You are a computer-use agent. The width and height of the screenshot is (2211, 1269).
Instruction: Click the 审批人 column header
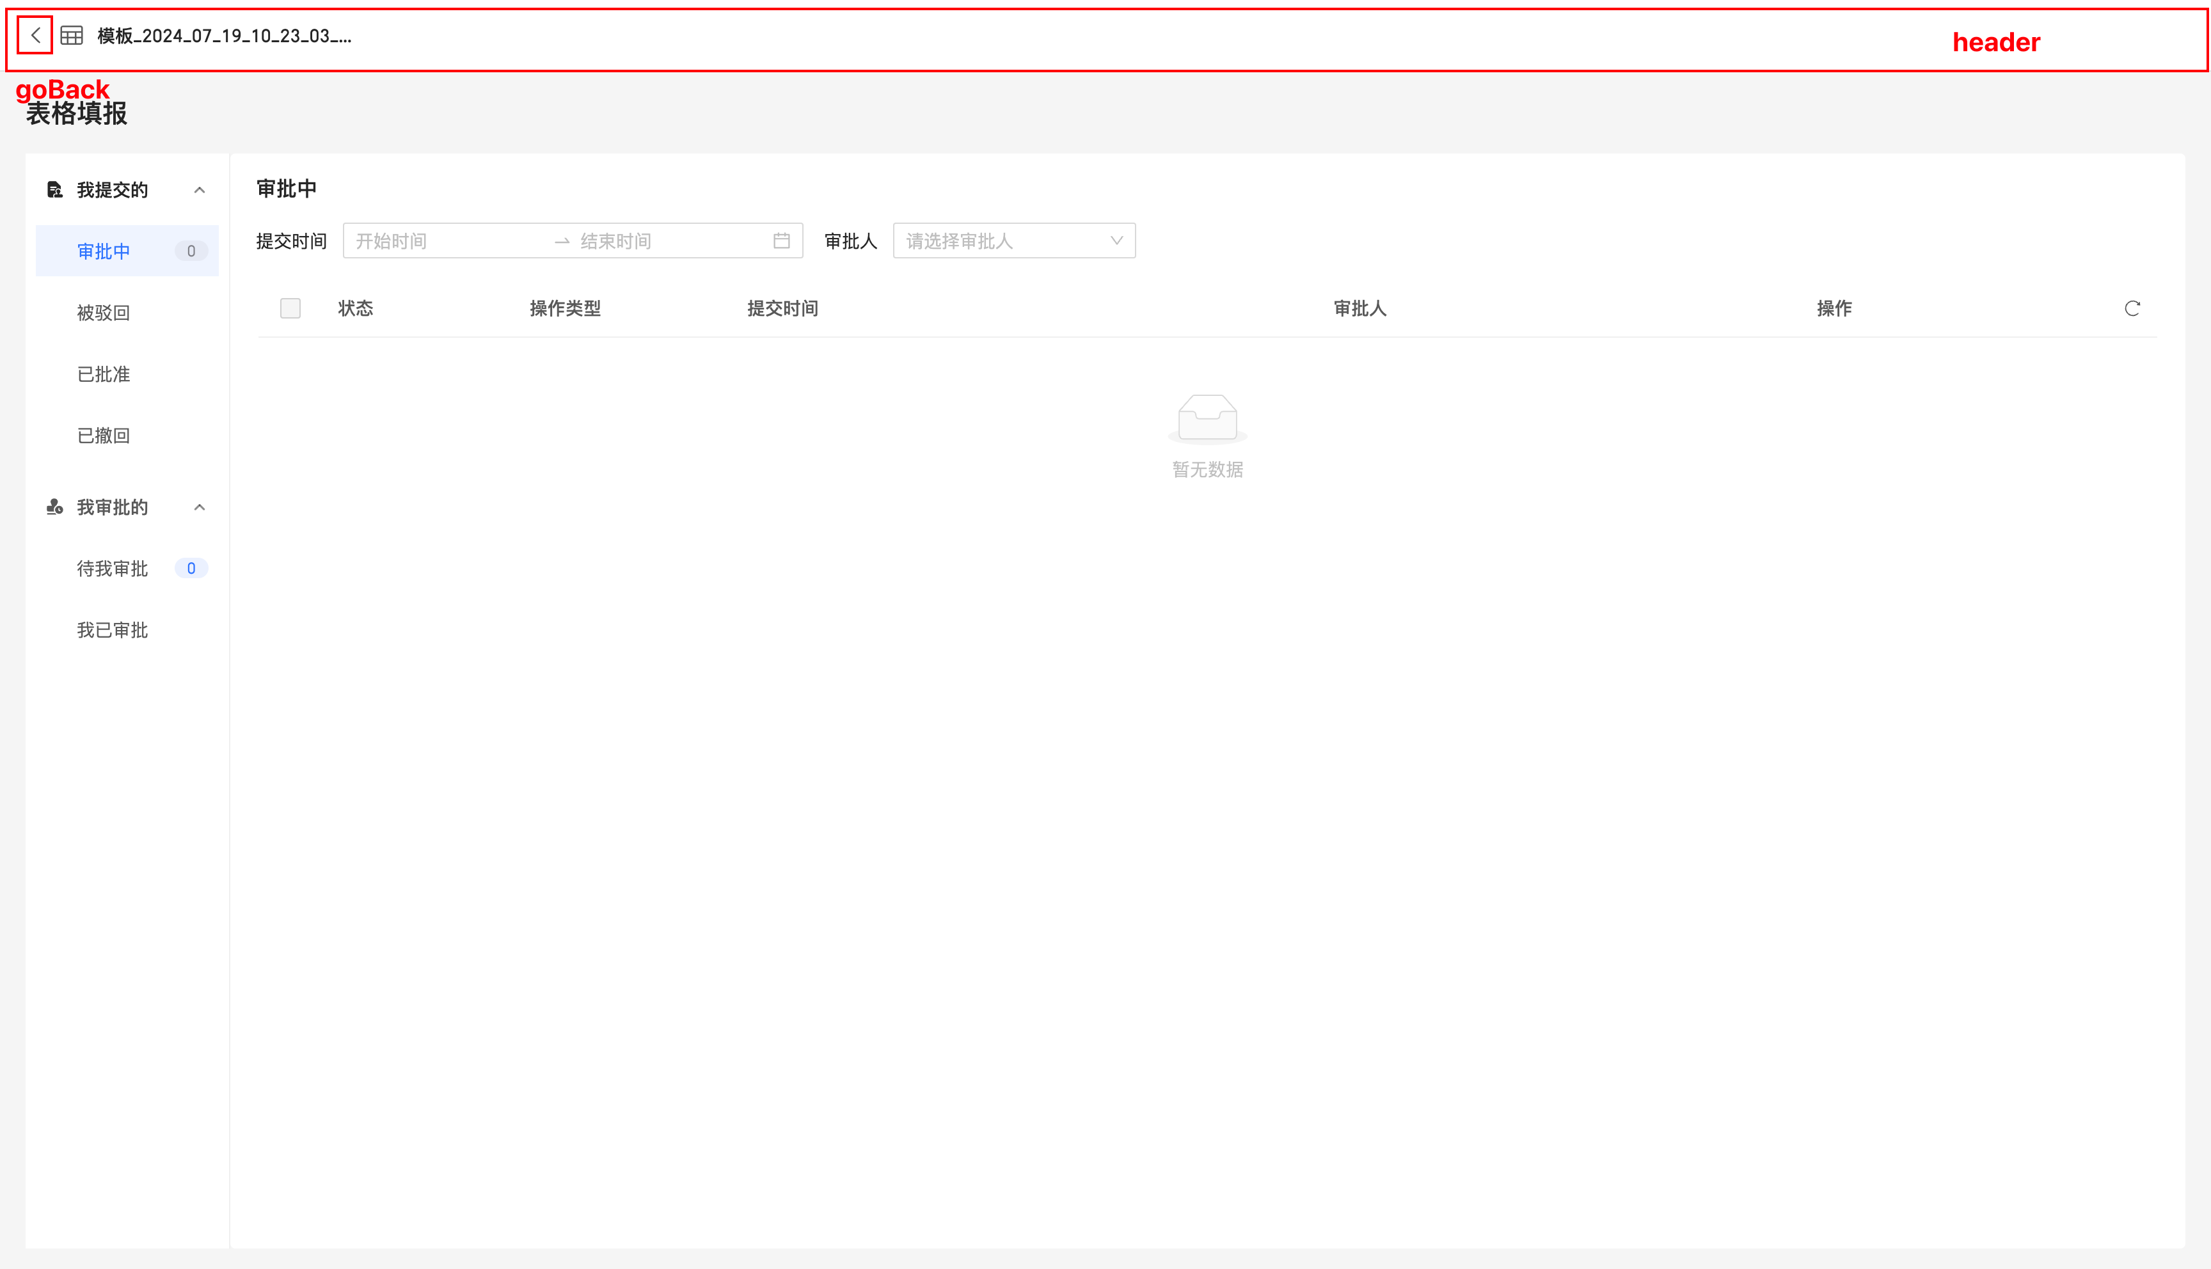coord(1359,308)
